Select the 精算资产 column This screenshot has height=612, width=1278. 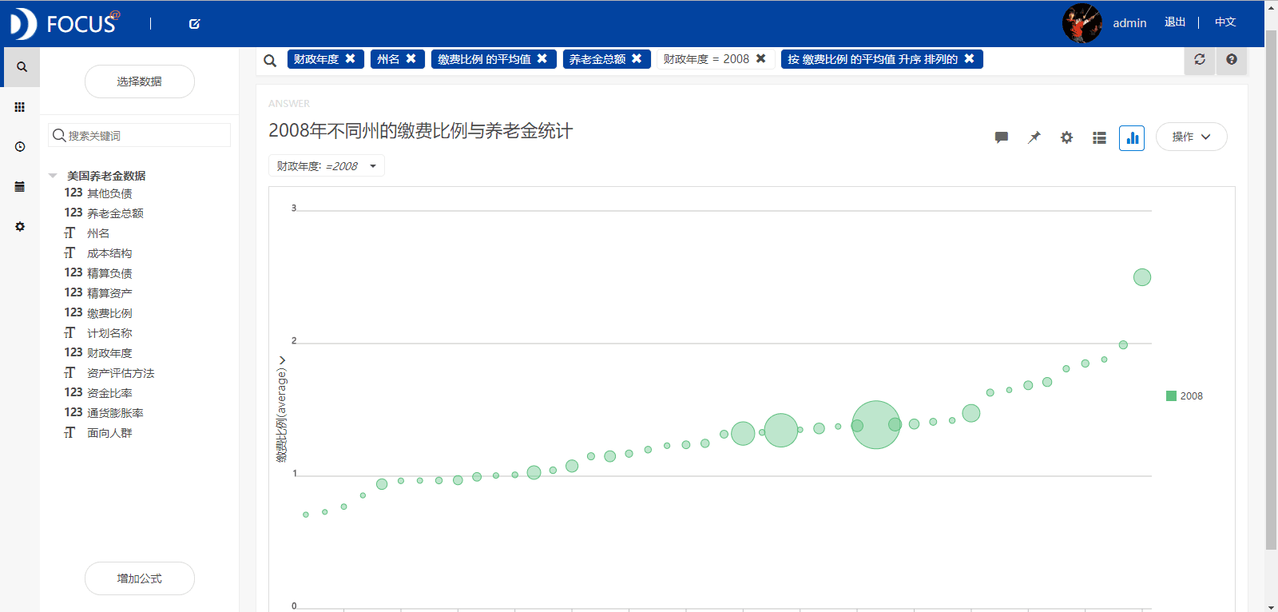[x=109, y=293]
